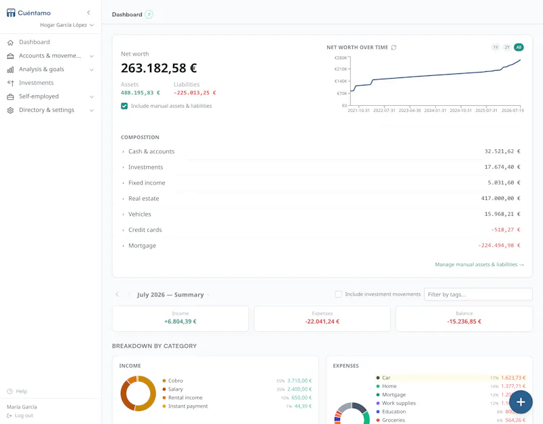The image size is (543, 424).
Task: Open the July 2026 Summary dropdown
Action: (x=173, y=294)
